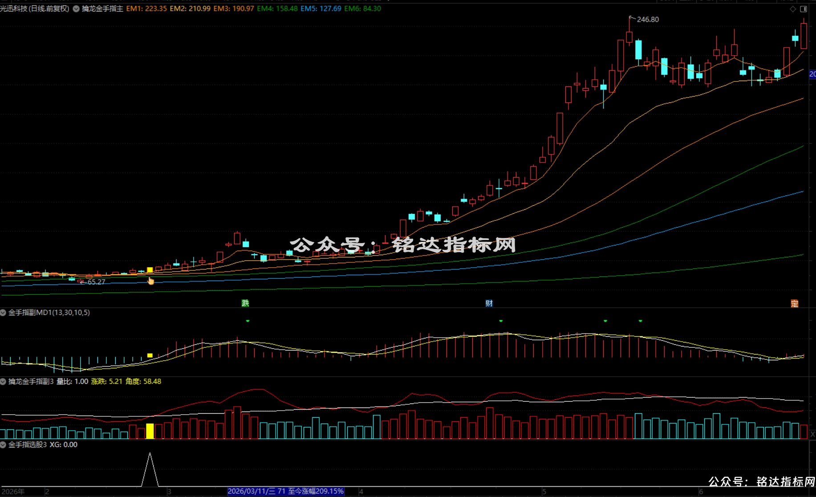Image resolution: width=816 pixels, height=497 pixels.
Task: Open the 擒龙金手指副3 indicator dropdown arrow
Action: (3, 382)
